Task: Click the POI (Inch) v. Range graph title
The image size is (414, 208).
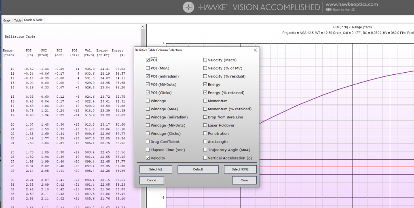Action: 353,27
